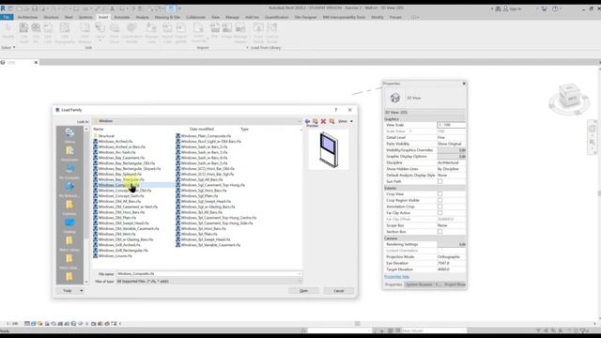
Task: Switch to the Manage ribbon tab
Action: (232, 17)
